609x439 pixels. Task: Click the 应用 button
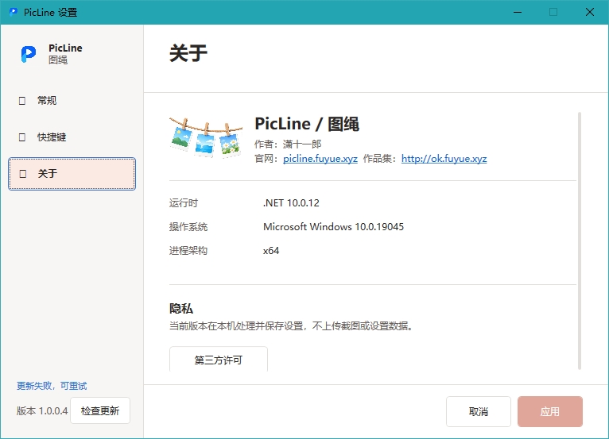(550, 411)
